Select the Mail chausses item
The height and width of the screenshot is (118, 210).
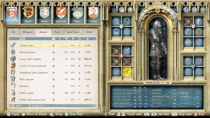[x=55, y=79]
